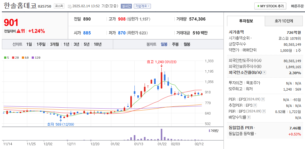The height and width of the screenshot is (149, 305).
Task: Click the 액면가 1,000원 value
Action: pyautogui.click(x=286, y=51)
